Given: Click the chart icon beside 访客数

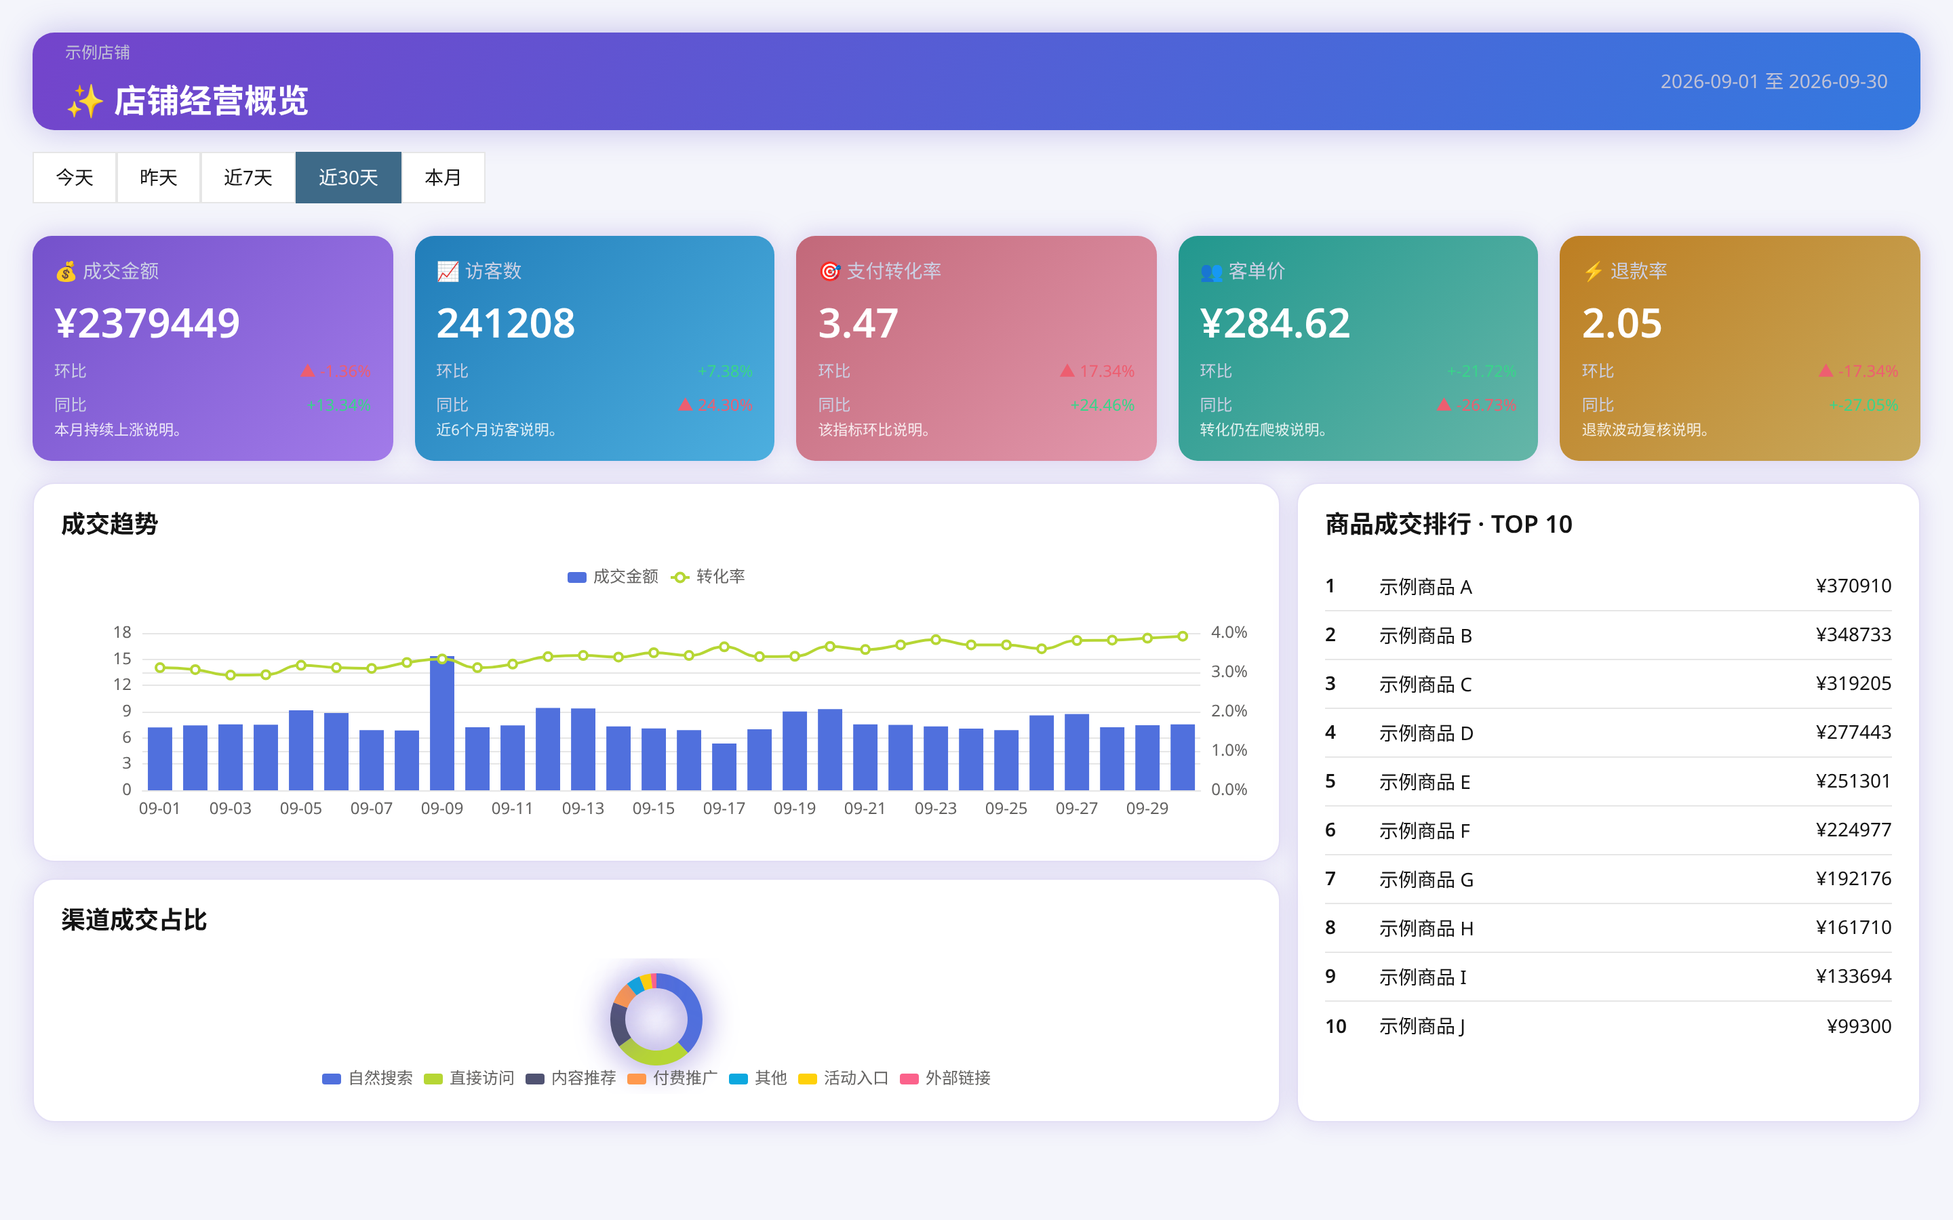Looking at the screenshot, I should (448, 272).
